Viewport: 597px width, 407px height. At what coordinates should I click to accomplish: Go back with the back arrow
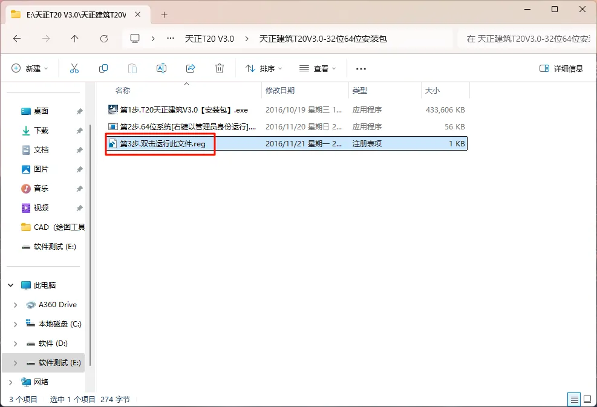(x=17, y=39)
